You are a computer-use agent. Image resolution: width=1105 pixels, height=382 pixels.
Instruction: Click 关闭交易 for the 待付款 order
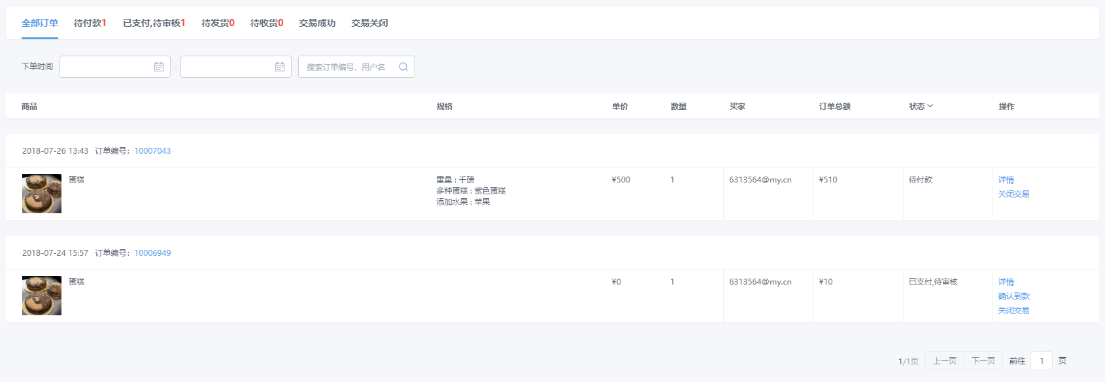(x=1013, y=194)
